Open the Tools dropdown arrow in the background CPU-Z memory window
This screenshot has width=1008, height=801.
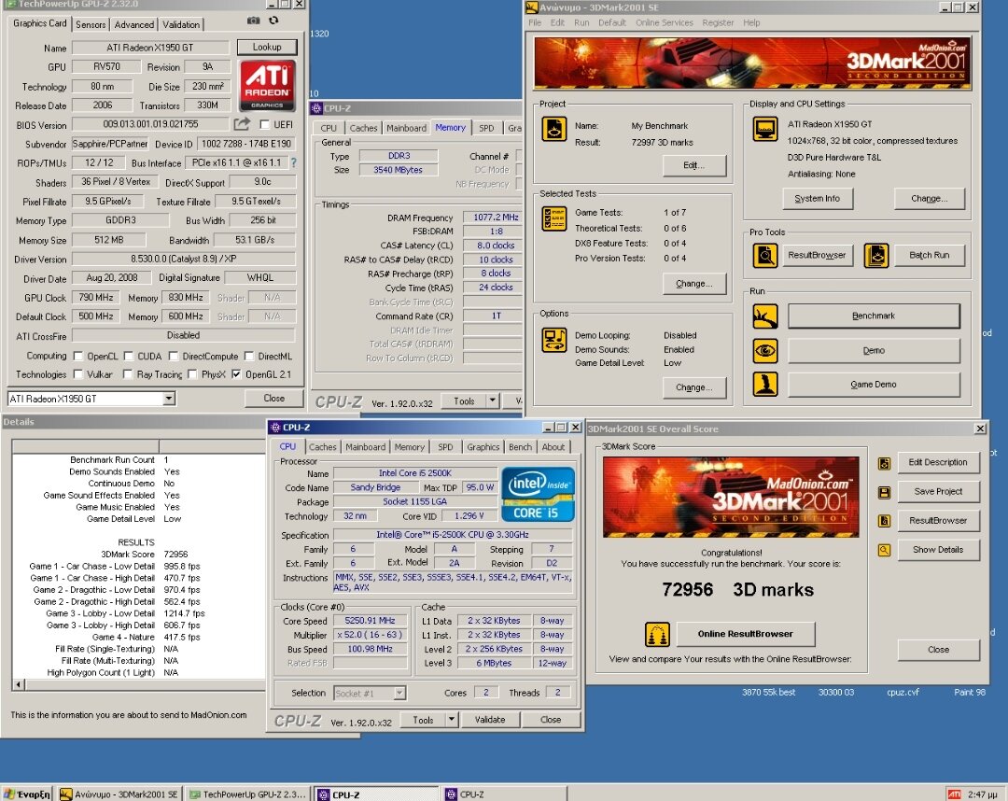tap(493, 400)
